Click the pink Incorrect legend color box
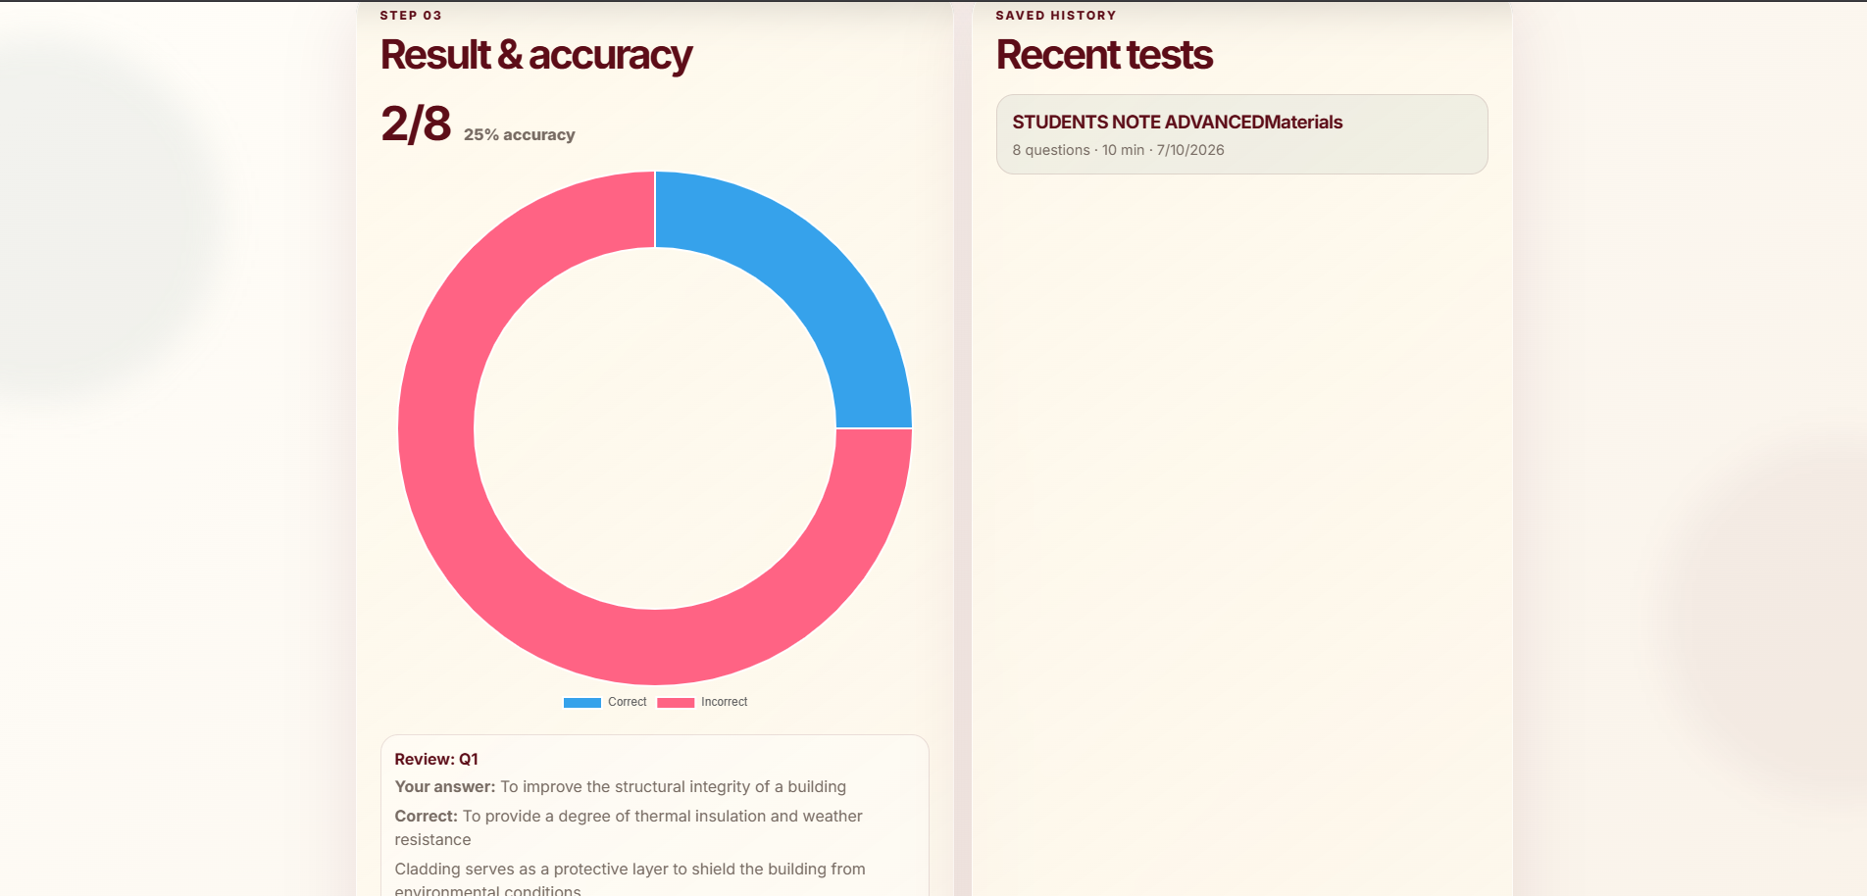 (x=676, y=702)
